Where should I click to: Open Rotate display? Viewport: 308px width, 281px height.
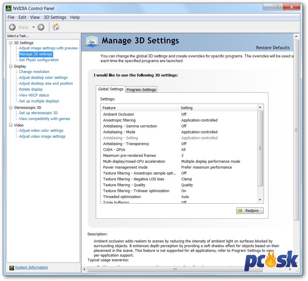[31, 89]
